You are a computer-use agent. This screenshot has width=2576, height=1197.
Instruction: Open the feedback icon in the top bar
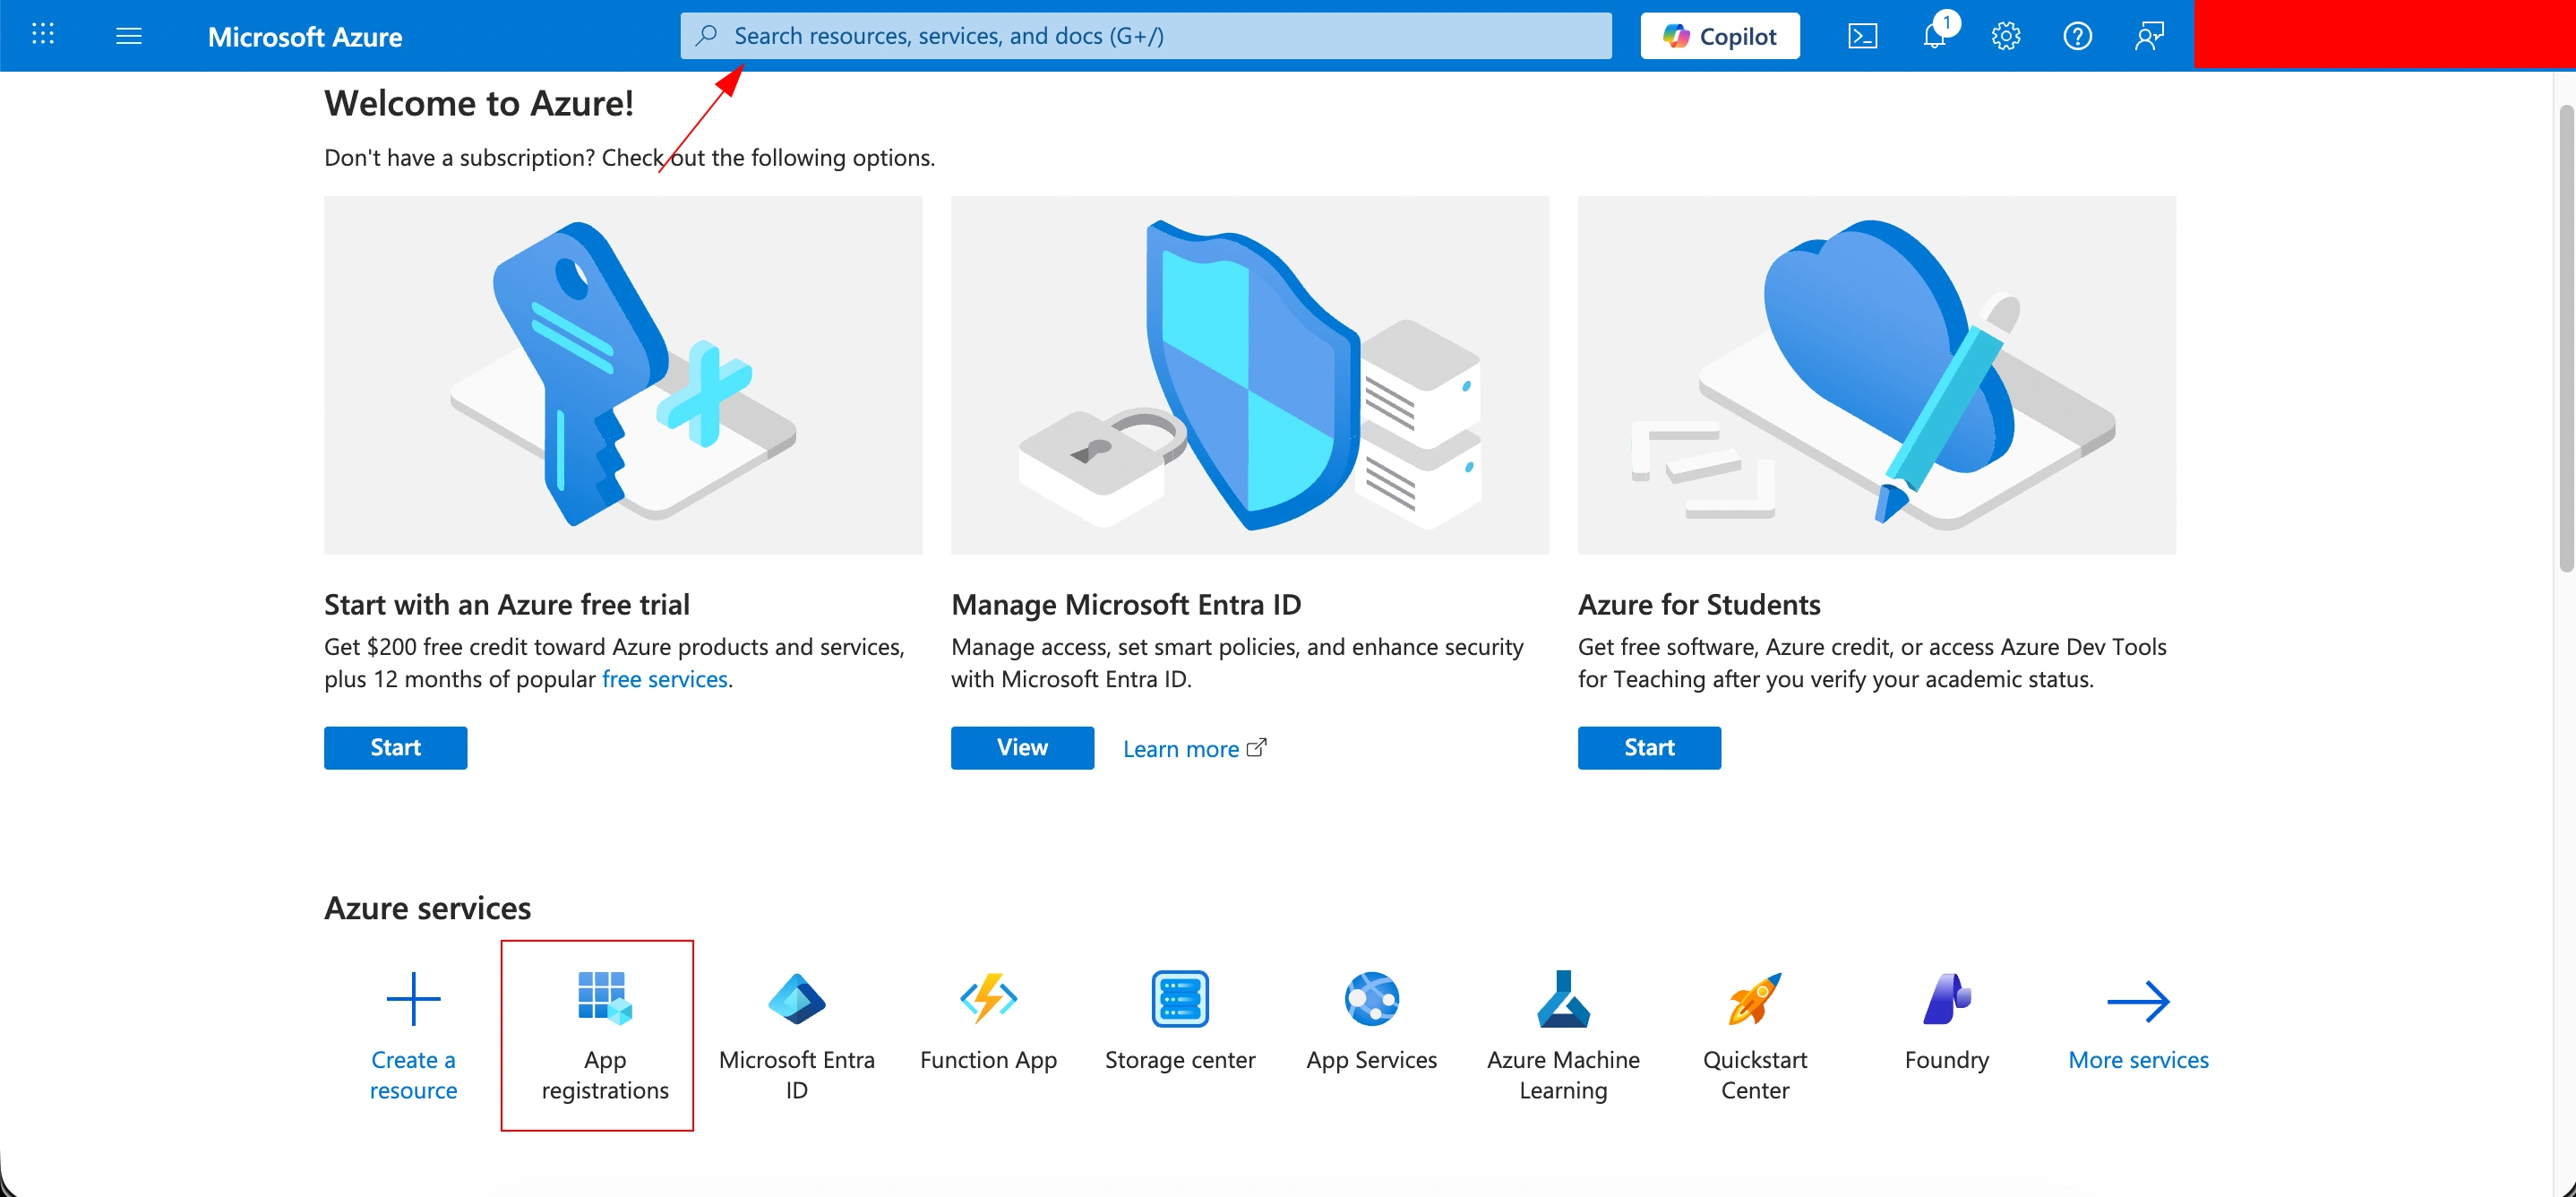2149,36
